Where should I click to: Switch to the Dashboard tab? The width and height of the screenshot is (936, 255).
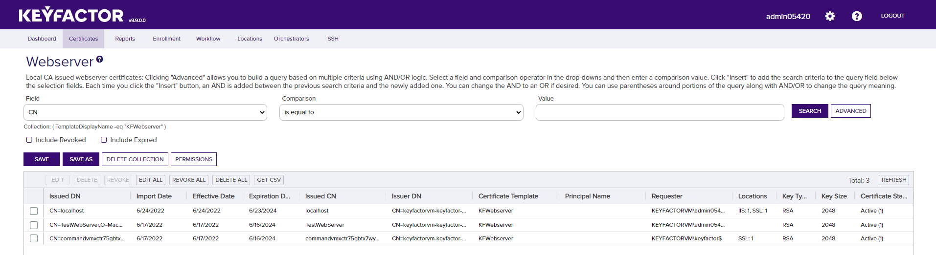[42, 39]
